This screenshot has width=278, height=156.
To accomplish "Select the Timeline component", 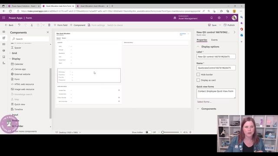I will (17, 109).
